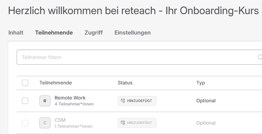Open the CSM group name
This screenshot has width=262, height=134.
pos(60,120)
